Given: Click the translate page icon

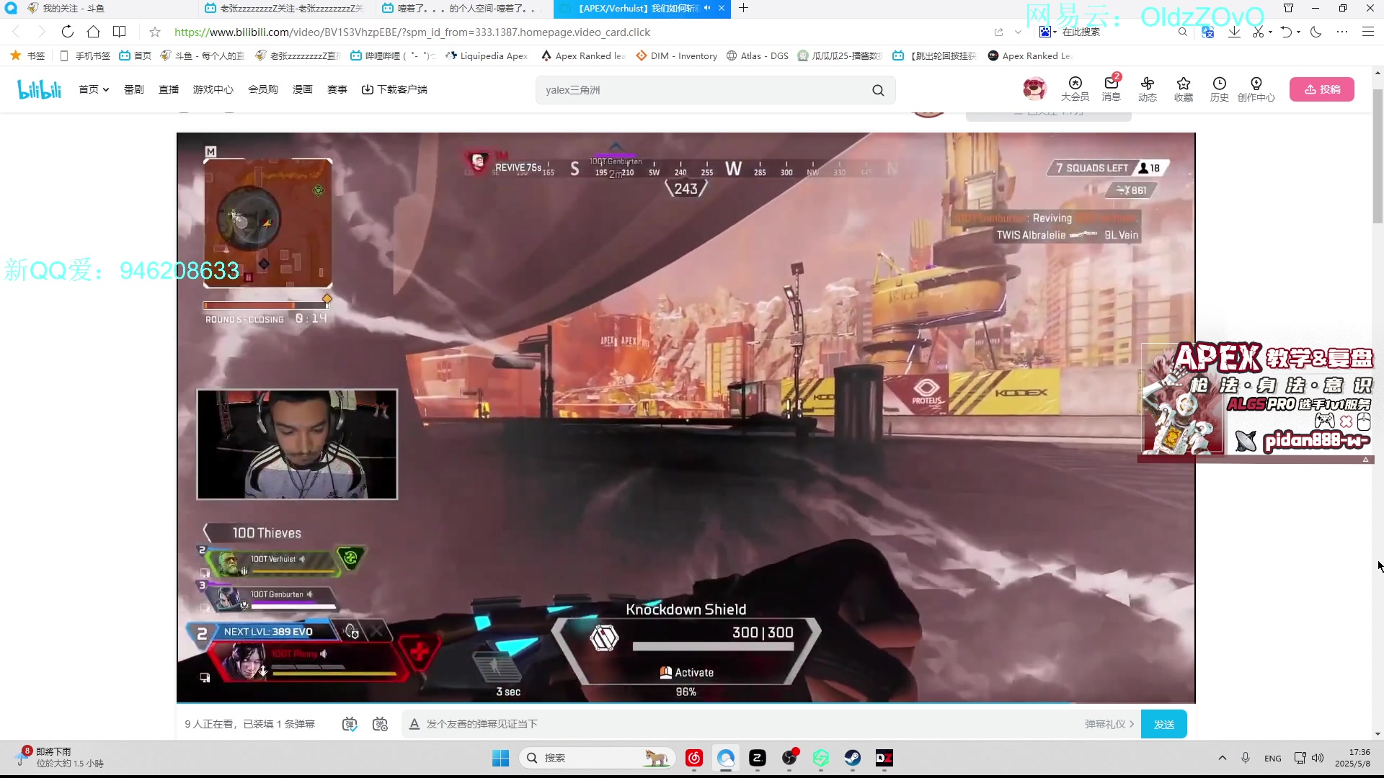Looking at the screenshot, I should pyautogui.click(x=1207, y=32).
